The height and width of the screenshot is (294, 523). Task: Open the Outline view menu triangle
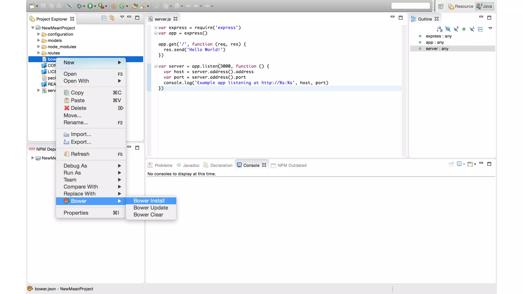(490, 28)
